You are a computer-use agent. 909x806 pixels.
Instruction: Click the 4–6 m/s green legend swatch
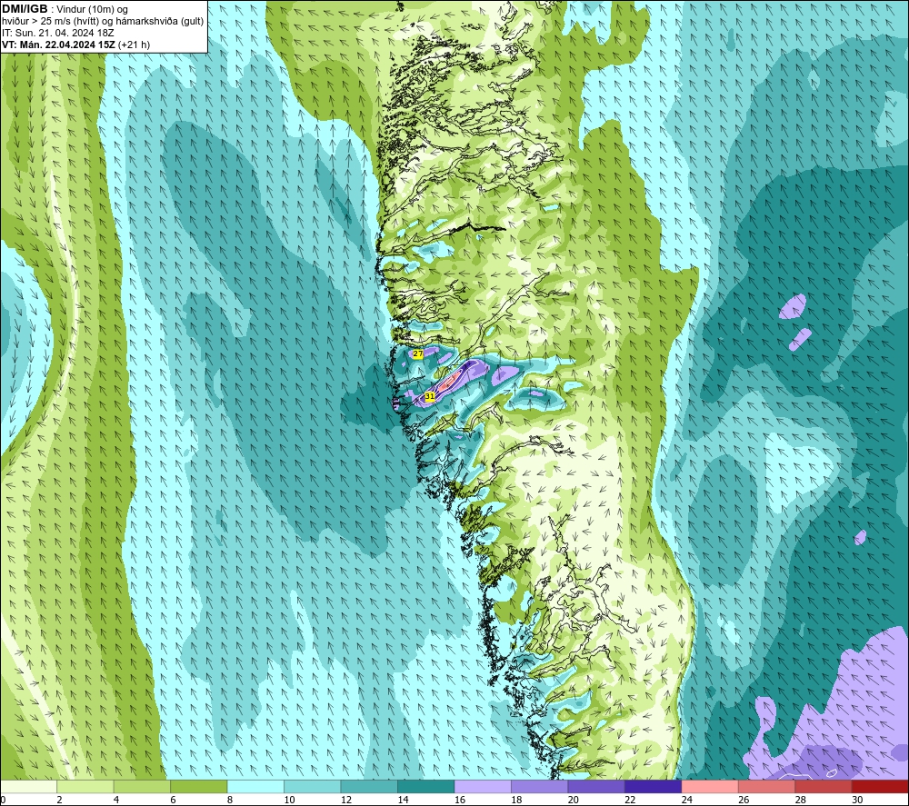click(x=142, y=786)
